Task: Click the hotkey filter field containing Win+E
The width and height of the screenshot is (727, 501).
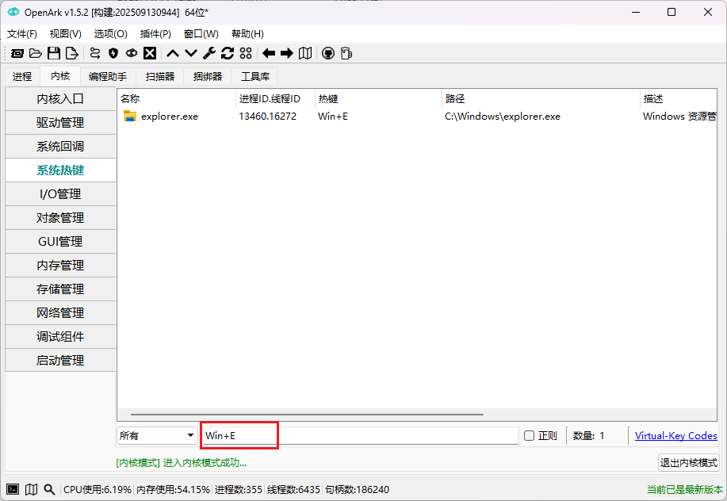Action: 361,436
